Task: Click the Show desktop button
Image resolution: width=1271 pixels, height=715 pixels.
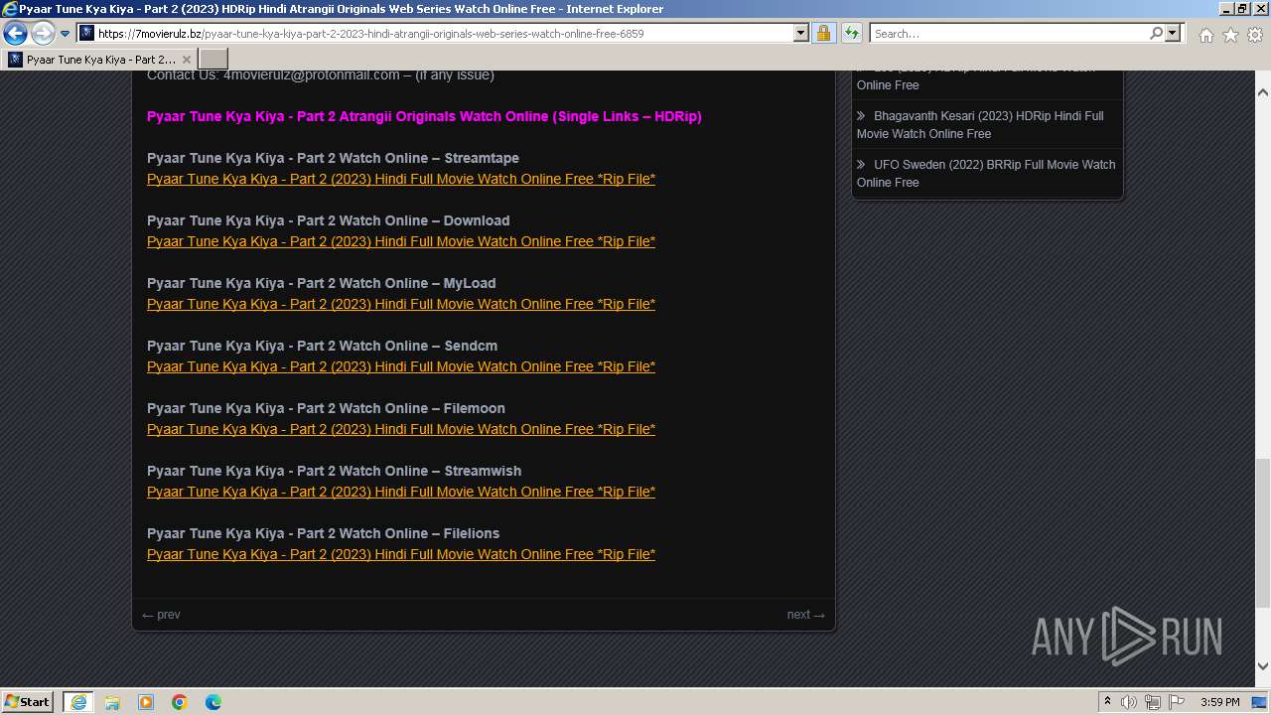Action: coord(1260,702)
